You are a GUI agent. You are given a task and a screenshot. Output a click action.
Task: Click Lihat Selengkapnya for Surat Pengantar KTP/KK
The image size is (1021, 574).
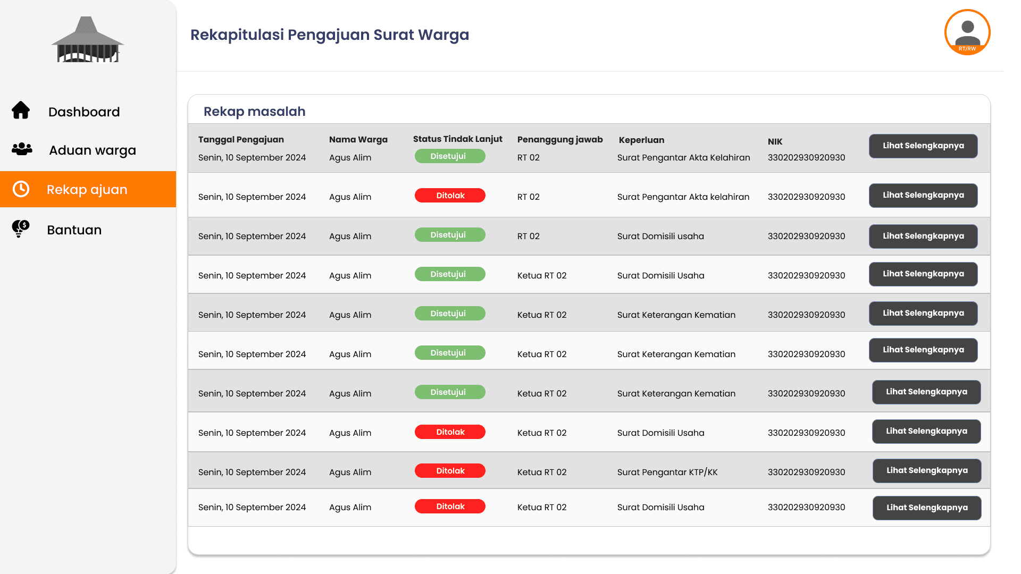click(926, 471)
